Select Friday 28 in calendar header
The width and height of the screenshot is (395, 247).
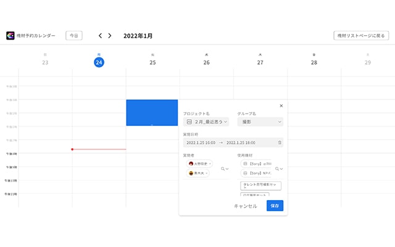coord(314,62)
